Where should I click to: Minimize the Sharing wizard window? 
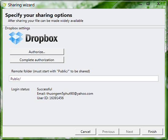point(140,4)
